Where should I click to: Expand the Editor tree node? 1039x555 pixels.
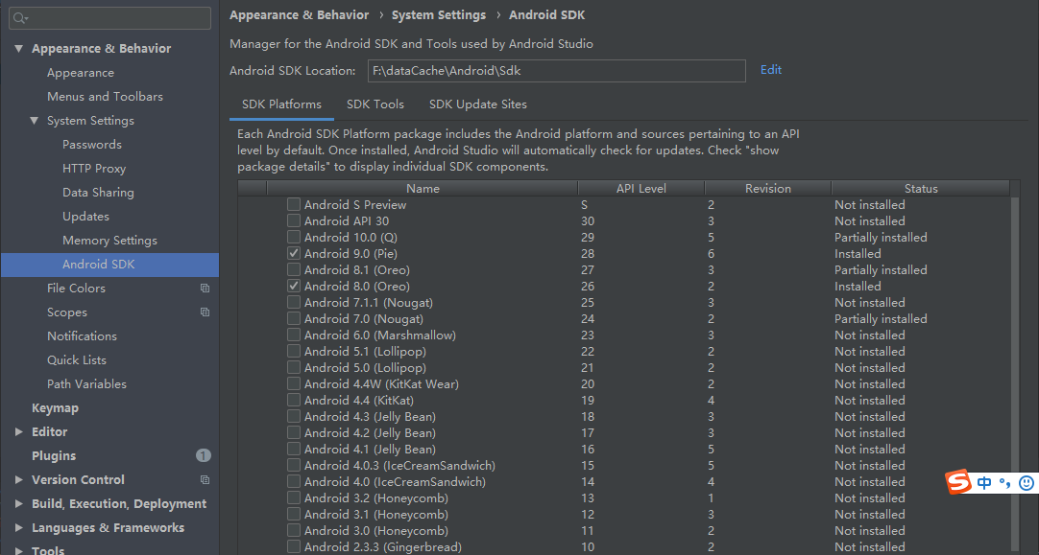pyautogui.click(x=18, y=432)
